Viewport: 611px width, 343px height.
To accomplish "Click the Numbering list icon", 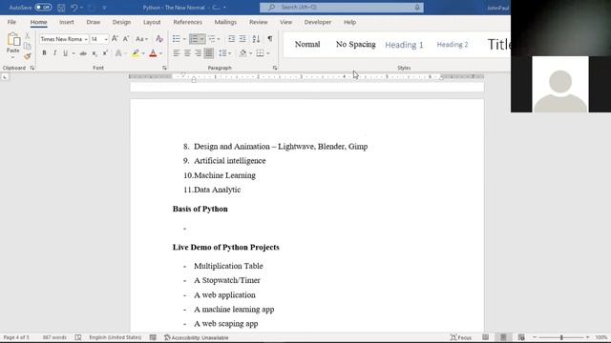I will (x=194, y=39).
